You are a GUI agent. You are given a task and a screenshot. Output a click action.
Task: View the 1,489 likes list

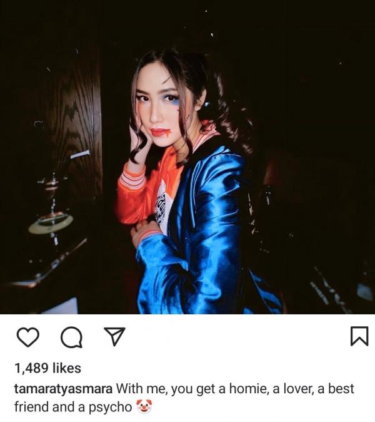point(48,368)
